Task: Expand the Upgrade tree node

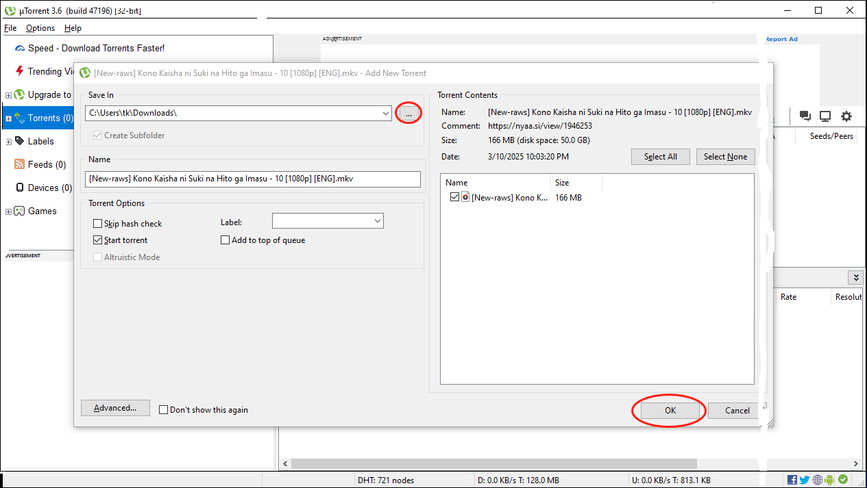Action: coord(8,95)
